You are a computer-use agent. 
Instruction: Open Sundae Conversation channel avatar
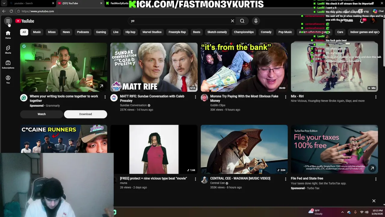click(114, 98)
